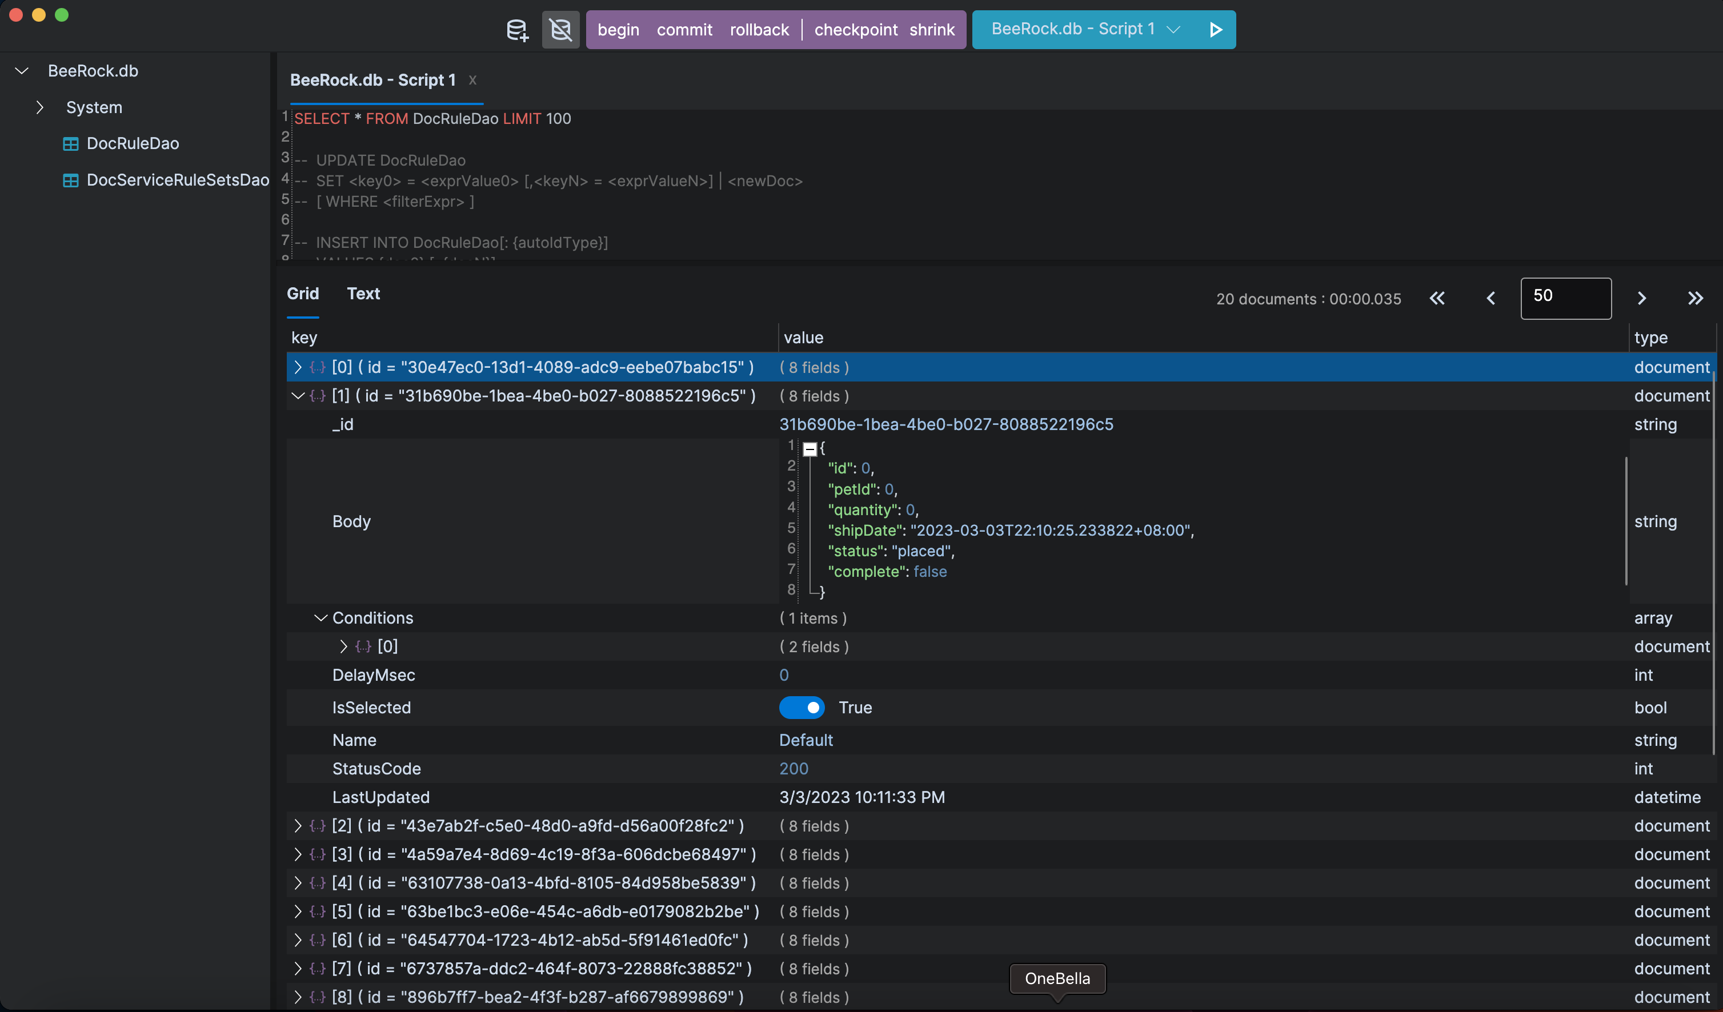Go to the next results page

[1641, 299]
